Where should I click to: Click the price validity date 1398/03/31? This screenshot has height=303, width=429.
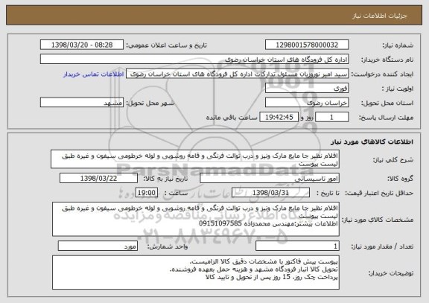(270, 193)
